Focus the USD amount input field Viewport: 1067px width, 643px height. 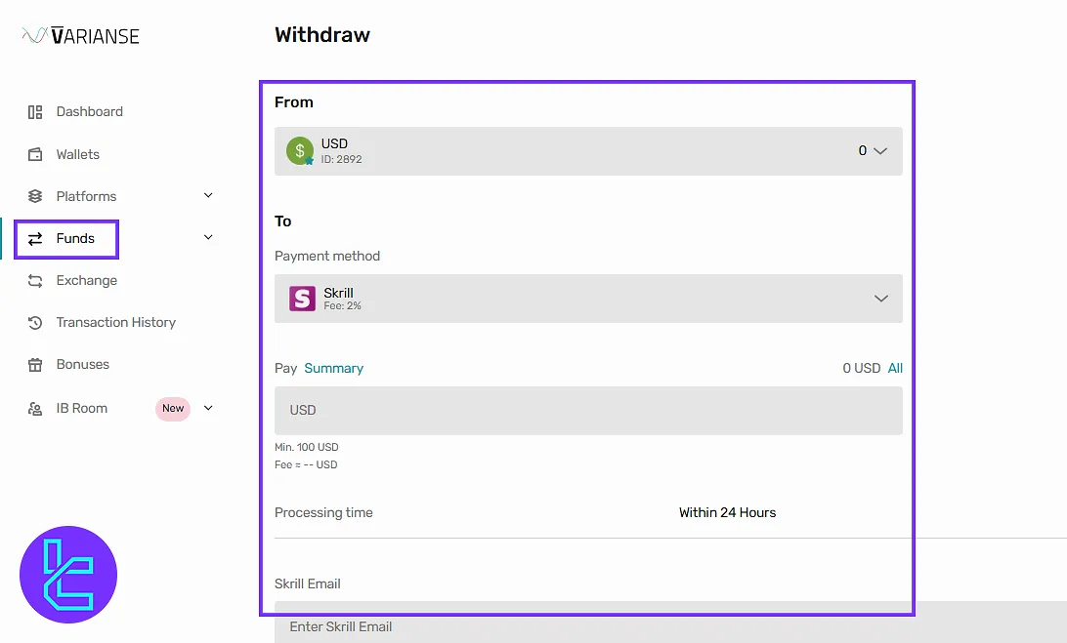pos(588,410)
